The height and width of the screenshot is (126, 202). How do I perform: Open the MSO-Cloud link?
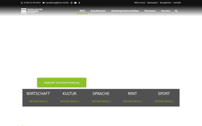139,3
